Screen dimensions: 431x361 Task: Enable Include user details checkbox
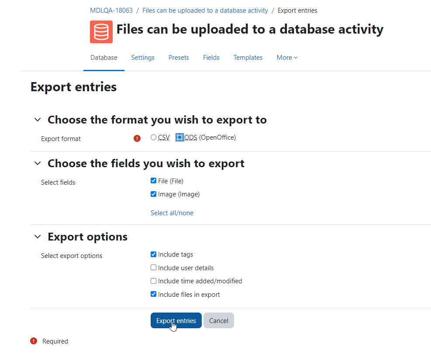(153, 268)
